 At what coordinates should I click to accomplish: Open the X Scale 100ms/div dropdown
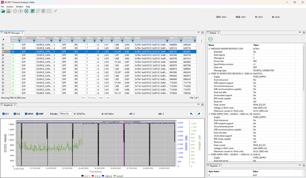[x=66, y=114]
